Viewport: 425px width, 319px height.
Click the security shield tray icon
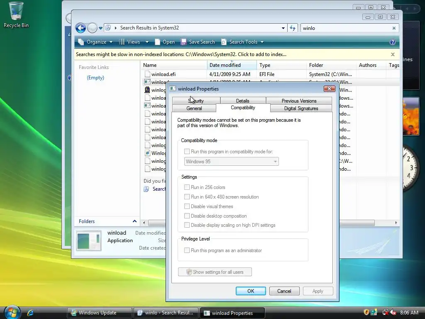[x=366, y=312]
